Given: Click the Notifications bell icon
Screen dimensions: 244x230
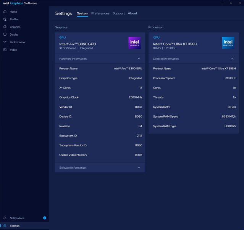Looking at the screenshot, I should click(5, 218).
